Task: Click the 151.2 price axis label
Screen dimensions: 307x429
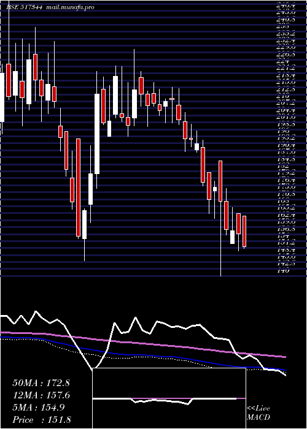Action: [x=286, y=243]
